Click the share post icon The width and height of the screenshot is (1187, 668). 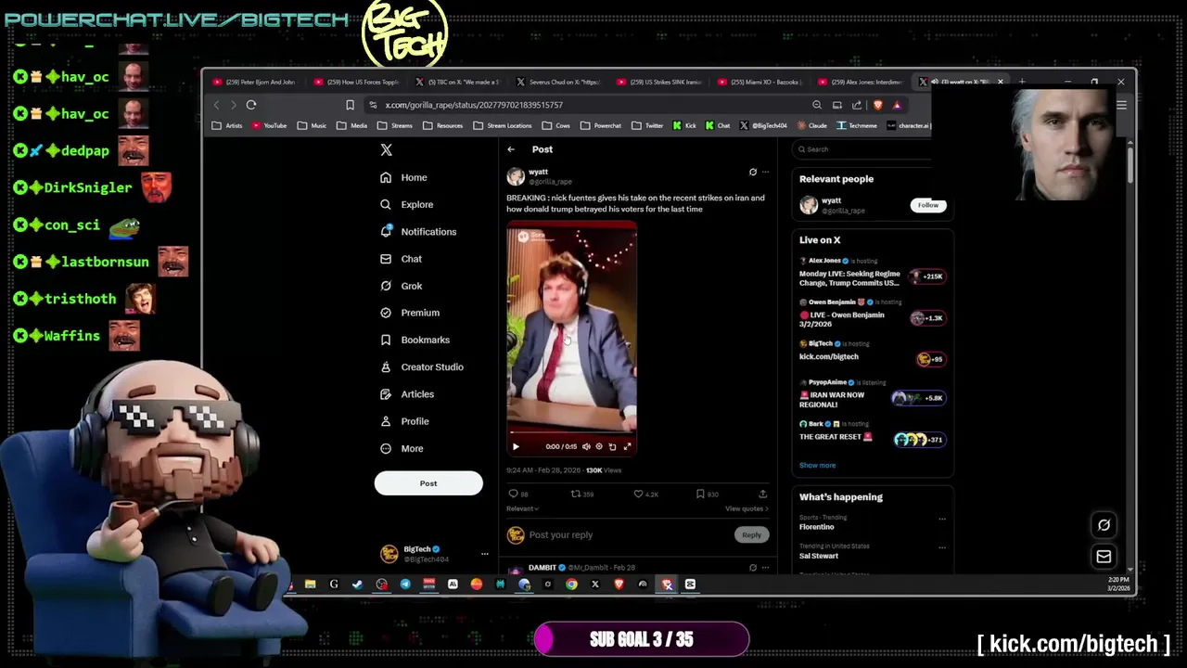coord(762,495)
